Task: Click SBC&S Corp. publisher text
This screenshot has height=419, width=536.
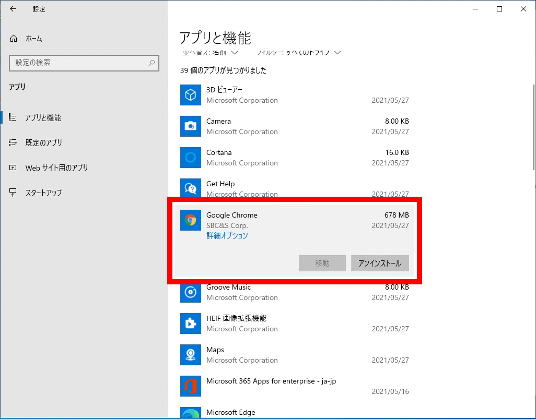Action: tap(227, 225)
